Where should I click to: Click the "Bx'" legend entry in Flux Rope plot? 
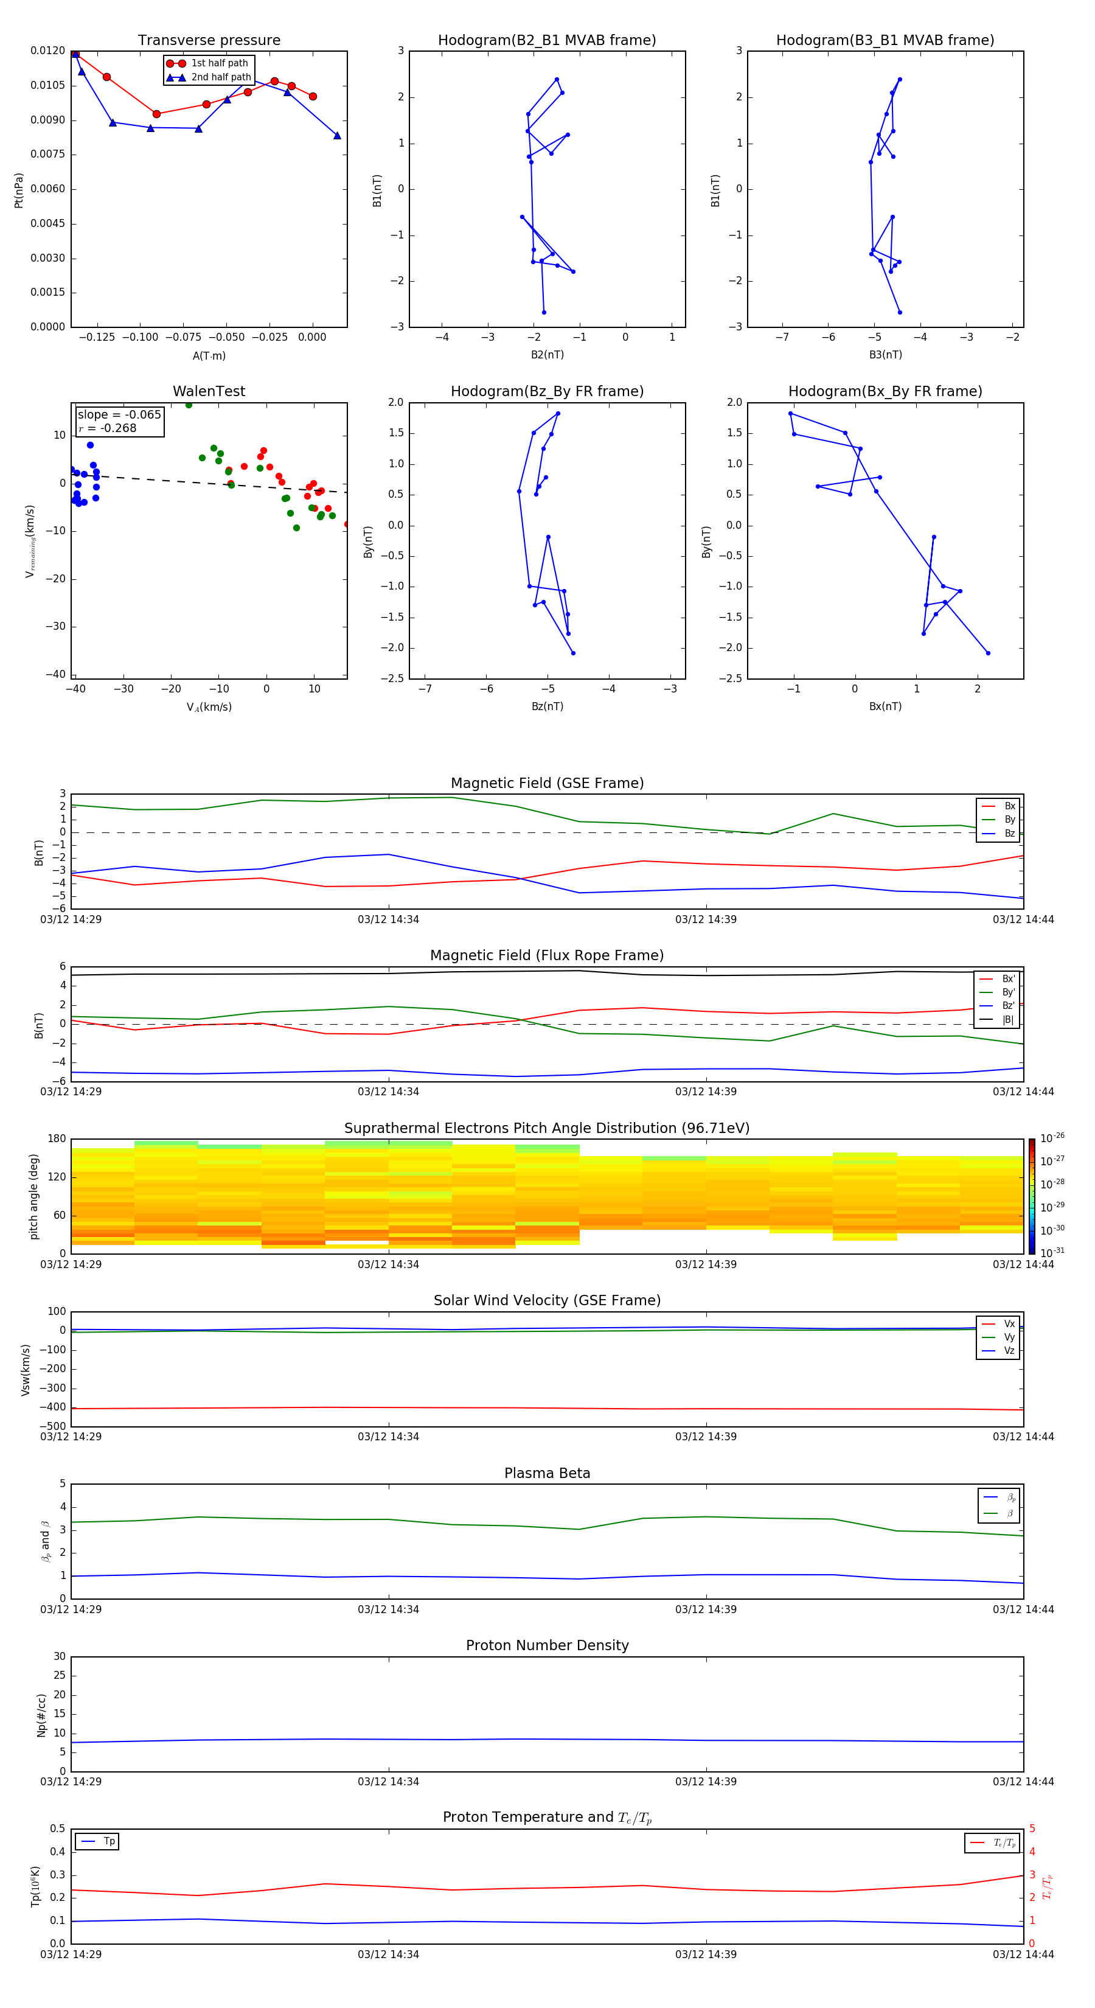click(998, 979)
